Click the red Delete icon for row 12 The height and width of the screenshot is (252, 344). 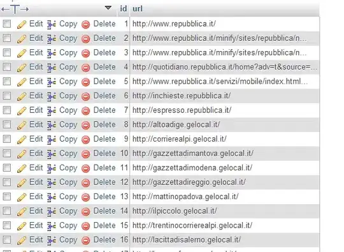[x=85, y=182]
